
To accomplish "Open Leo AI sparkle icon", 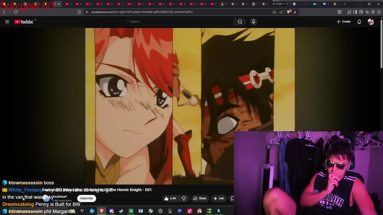I will (367, 12).
